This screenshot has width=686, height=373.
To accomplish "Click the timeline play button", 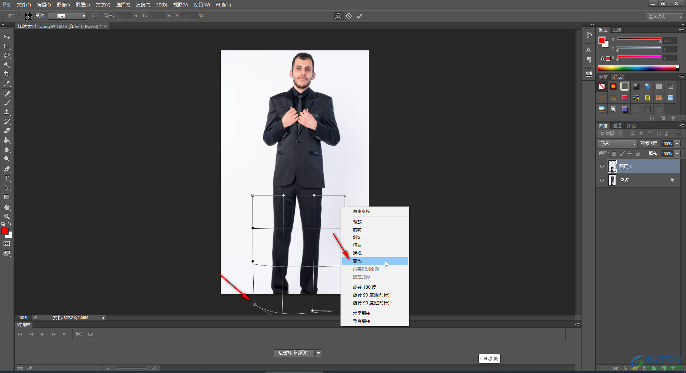I will click(x=43, y=334).
